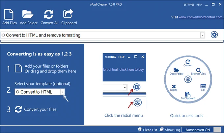Click the Convert icon in radial menu
This screenshot has height=133, width=224.
point(188,62)
